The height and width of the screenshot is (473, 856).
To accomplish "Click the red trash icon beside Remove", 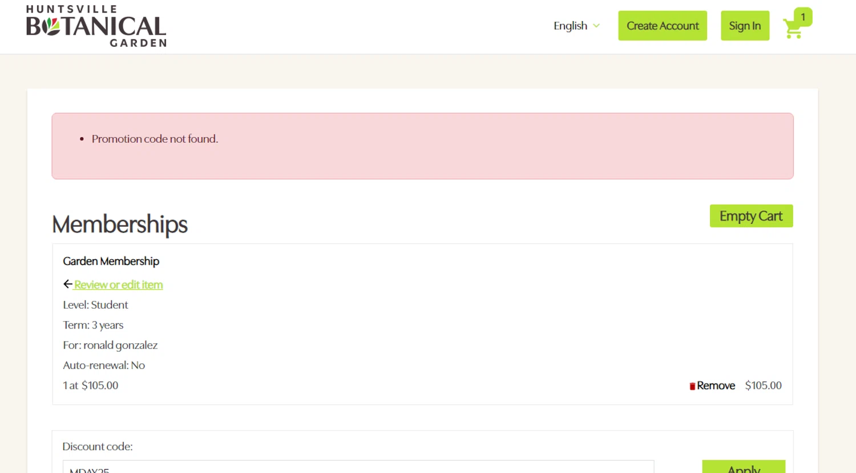I will click(x=692, y=386).
